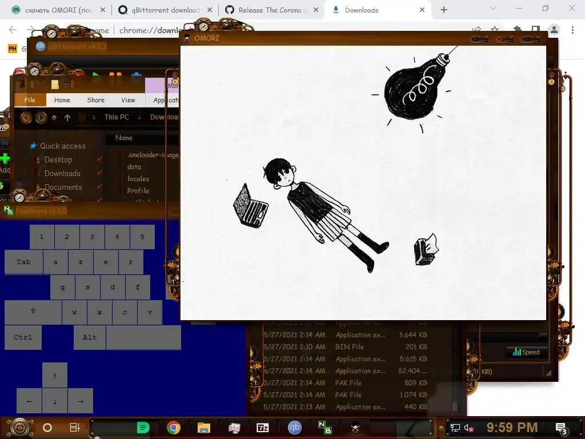Click the Cortana circle on the taskbar
The image size is (585, 439).
47,428
